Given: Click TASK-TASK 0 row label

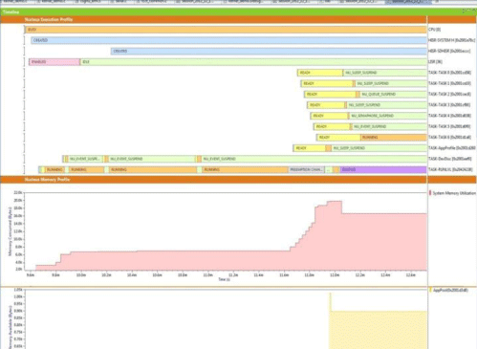Looking at the screenshot, I should [x=449, y=73].
